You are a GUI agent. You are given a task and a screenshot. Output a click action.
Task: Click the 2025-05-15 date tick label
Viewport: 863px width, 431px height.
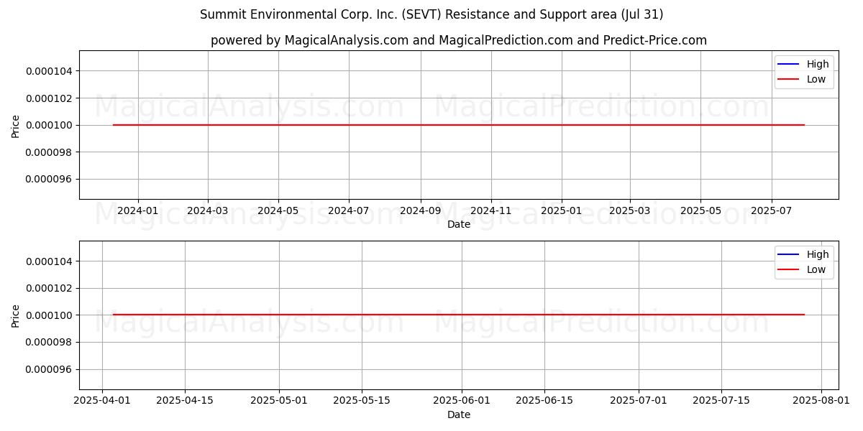[362, 402]
